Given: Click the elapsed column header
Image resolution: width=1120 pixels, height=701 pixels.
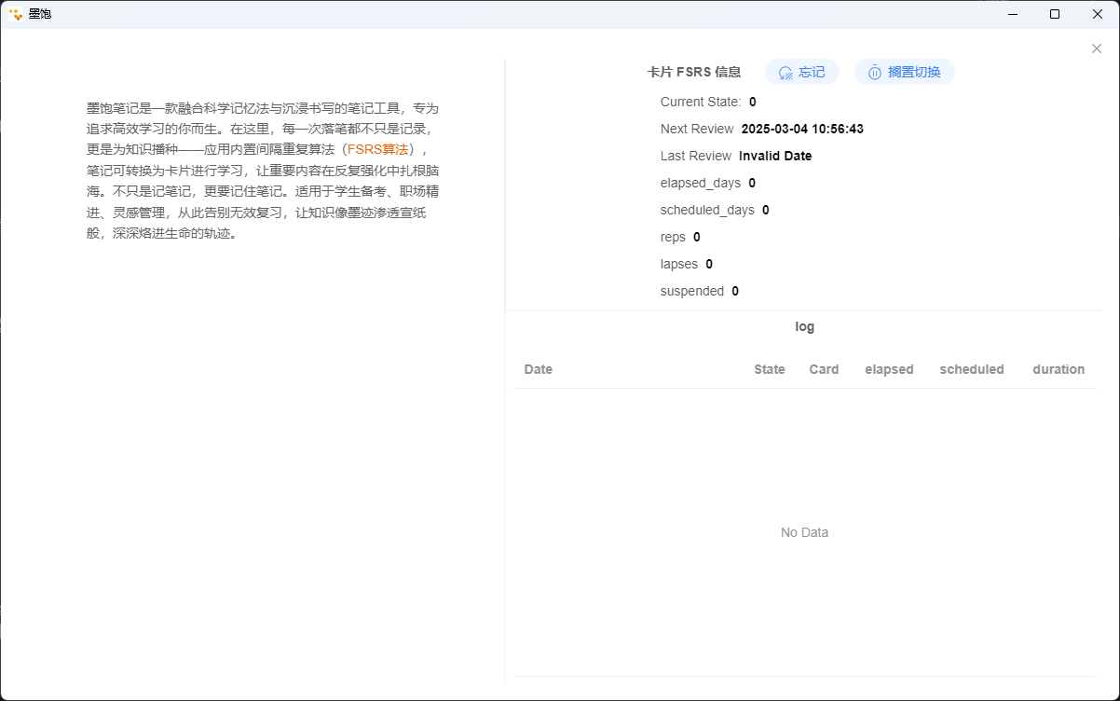Looking at the screenshot, I should 889,369.
